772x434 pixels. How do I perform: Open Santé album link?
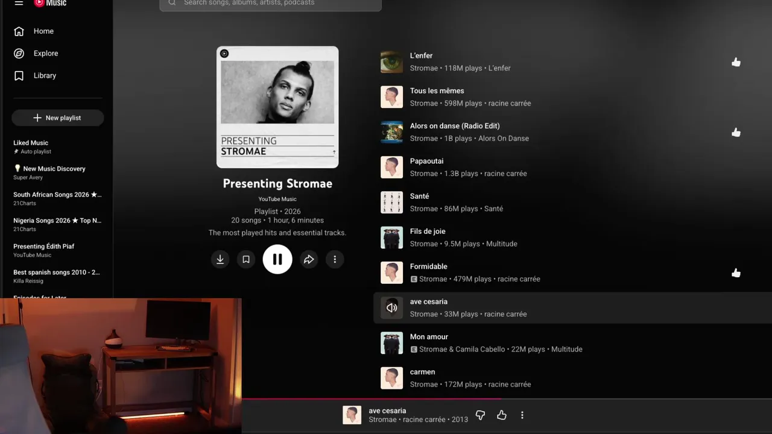tap(493, 209)
